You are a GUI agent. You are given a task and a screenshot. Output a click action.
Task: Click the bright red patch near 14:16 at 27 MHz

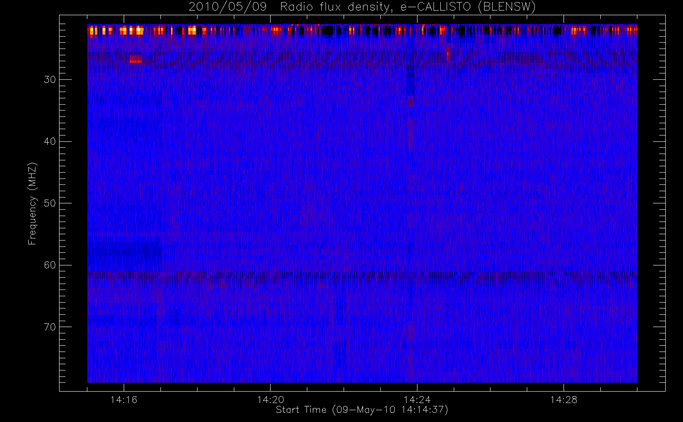136,59
